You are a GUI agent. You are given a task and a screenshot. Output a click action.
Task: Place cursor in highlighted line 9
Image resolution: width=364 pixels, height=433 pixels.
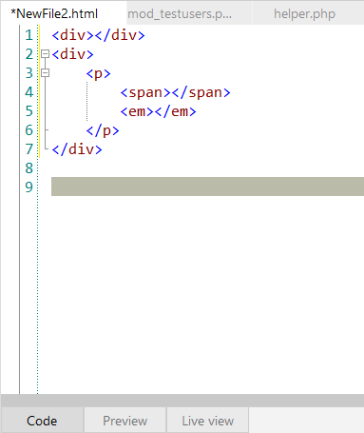[x=207, y=187]
